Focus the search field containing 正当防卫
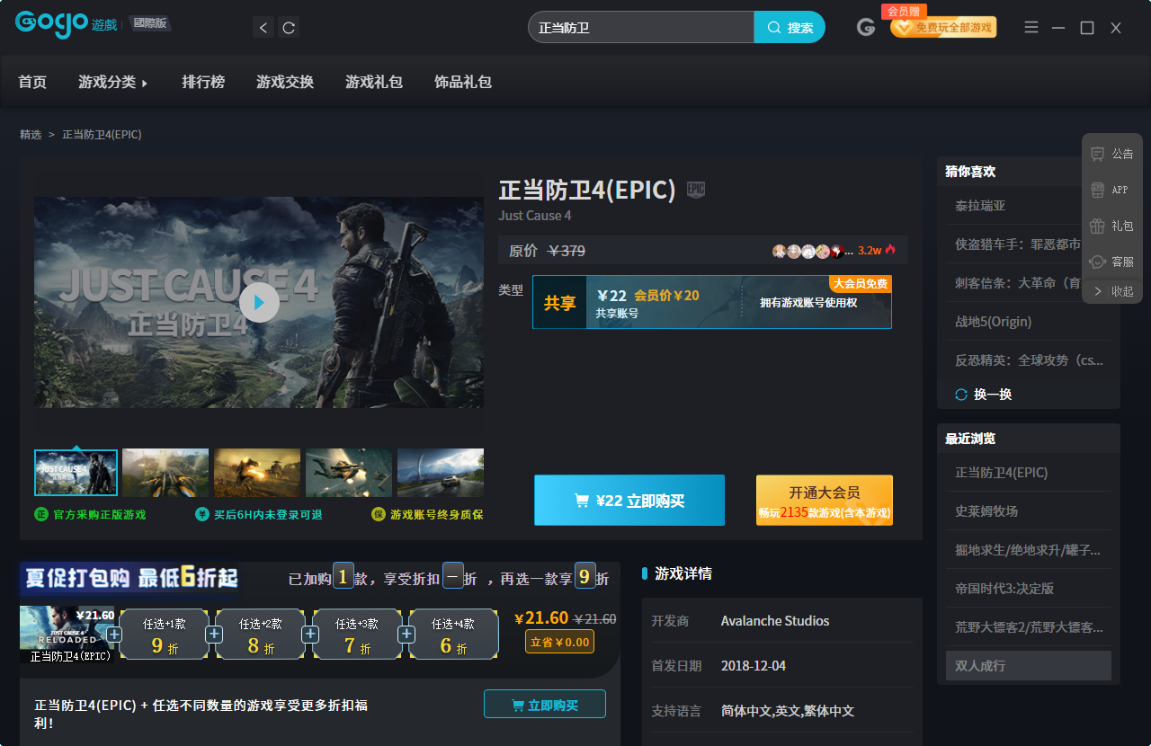The width and height of the screenshot is (1151, 746). (x=640, y=28)
